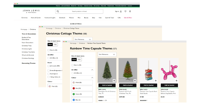The image size is (200, 105).
Task: Select the Red (20) colour filter
Action: pyautogui.click(x=74, y=88)
